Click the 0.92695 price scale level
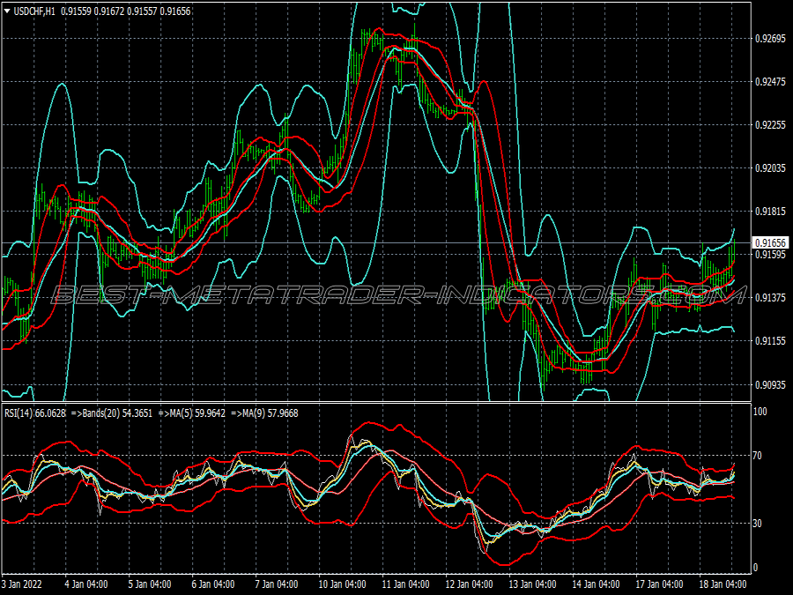 point(770,39)
